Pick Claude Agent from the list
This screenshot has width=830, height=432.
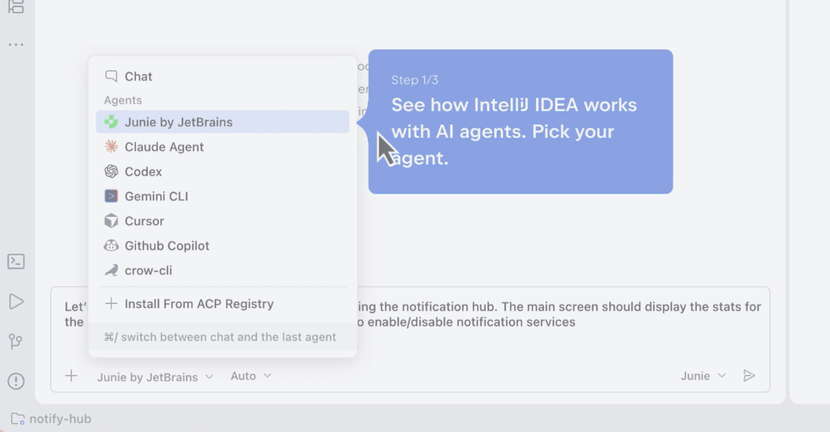[x=223, y=147]
